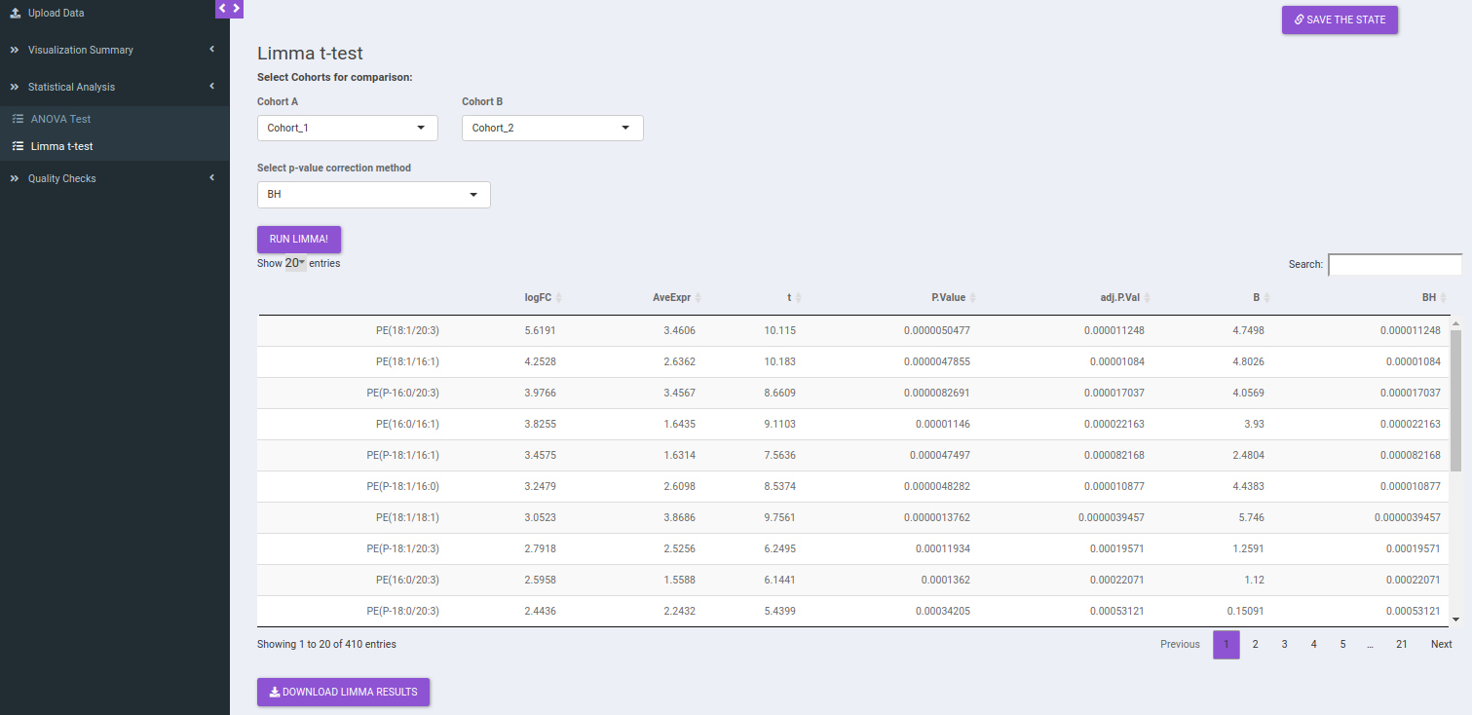This screenshot has height=715, width=1472.
Task: Click the Run Limma button
Action: [299, 240]
